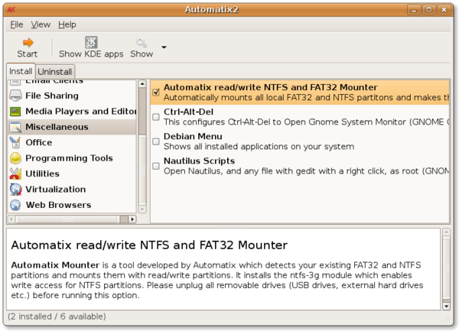Click the category list horizontal scrollbar thumb
This screenshot has height=331, width=459.
(x=67, y=219)
